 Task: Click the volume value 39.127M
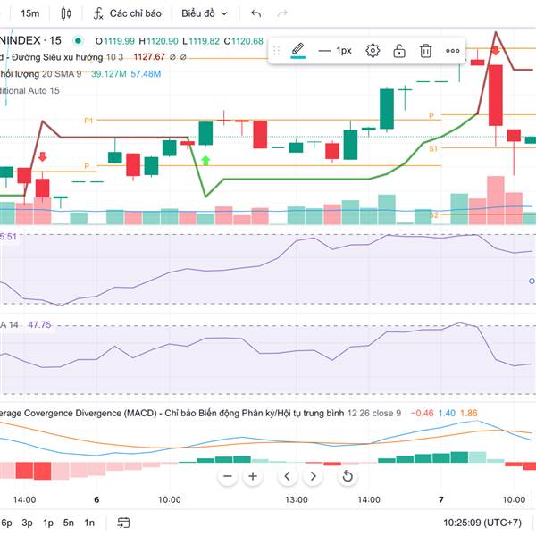point(109,74)
